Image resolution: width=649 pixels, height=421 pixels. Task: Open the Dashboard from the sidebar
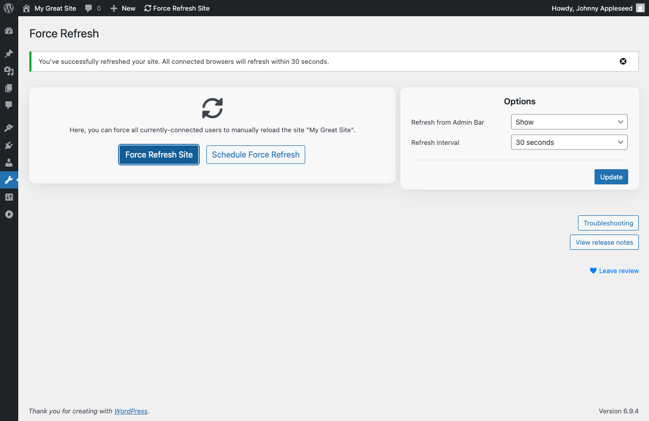(x=9, y=31)
